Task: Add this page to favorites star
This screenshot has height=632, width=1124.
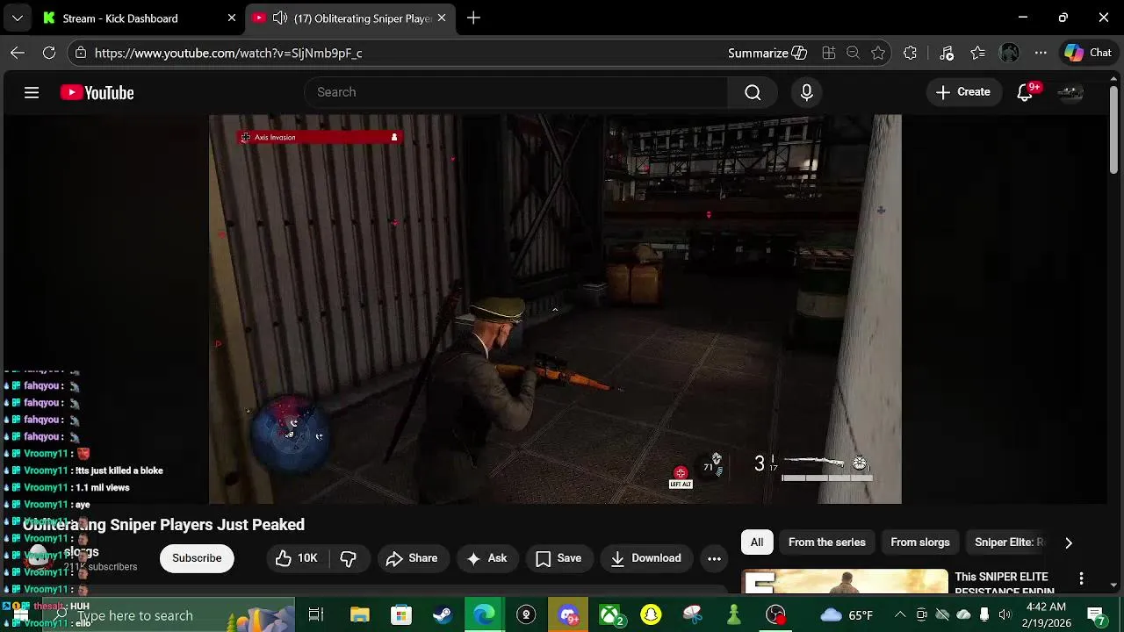Action: click(878, 53)
